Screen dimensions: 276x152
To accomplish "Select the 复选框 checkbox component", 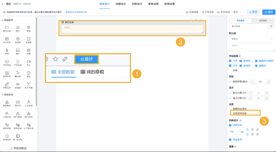I will click(x=29, y=40).
